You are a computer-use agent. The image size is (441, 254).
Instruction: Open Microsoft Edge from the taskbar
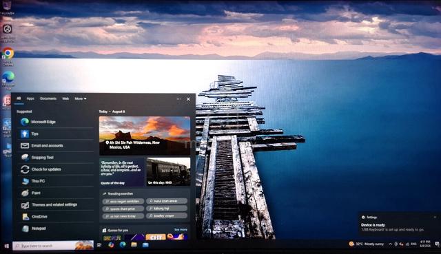click(x=123, y=245)
